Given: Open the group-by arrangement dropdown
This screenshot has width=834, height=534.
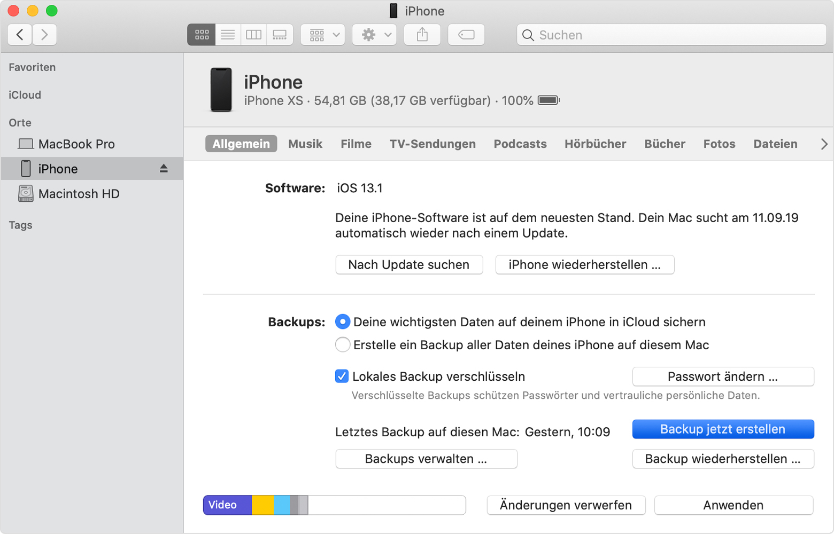Looking at the screenshot, I should pos(322,35).
